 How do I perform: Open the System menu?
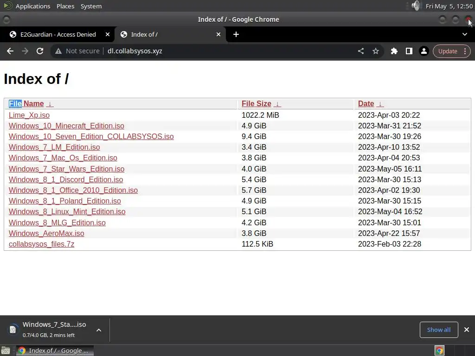point(91,6)
